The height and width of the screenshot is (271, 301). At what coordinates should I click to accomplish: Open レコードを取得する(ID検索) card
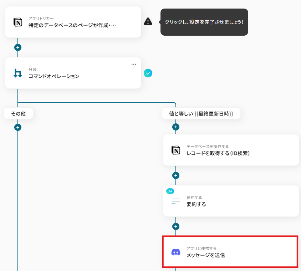coord(231,150)
